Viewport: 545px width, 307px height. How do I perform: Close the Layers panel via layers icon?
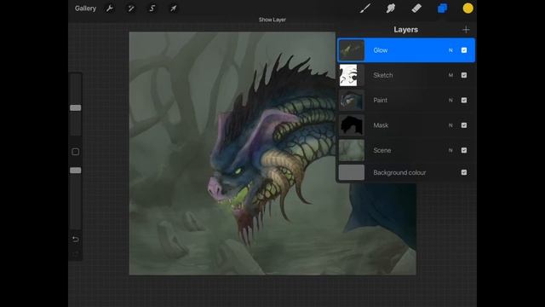point(442,8)
